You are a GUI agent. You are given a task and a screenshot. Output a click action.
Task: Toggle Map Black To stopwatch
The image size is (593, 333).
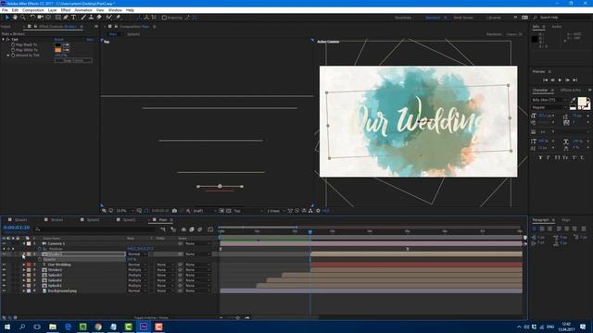[x=13, y=44]
